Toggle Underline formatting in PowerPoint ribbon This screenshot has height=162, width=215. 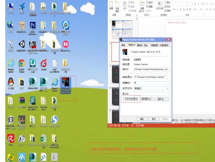pyautogui.click(x=181, y=9)
